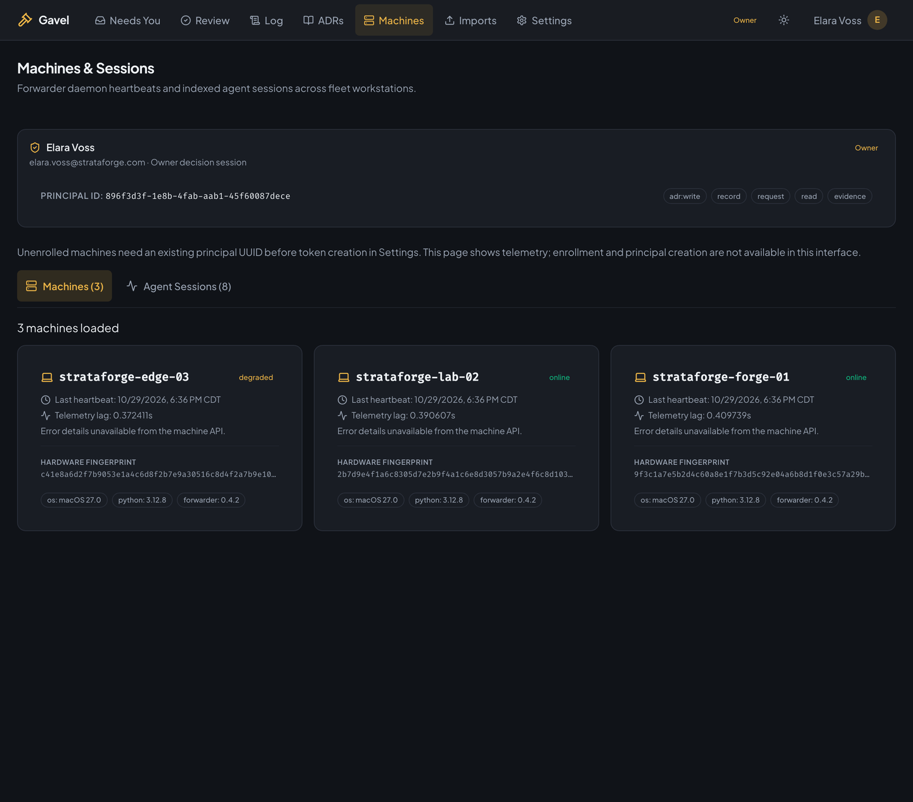Click the clock icon on strataforge-forge-01 card

click(x=639, y=400)
